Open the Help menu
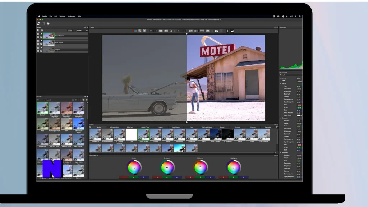The image size is (368, 207). point(79,17)
